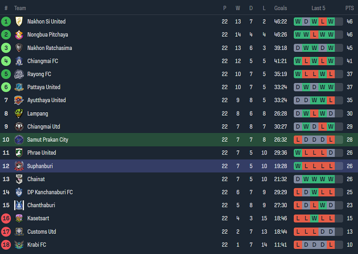358x254 pixels.
Task: Sort standings by Goals column header
Action: point(280,8)
